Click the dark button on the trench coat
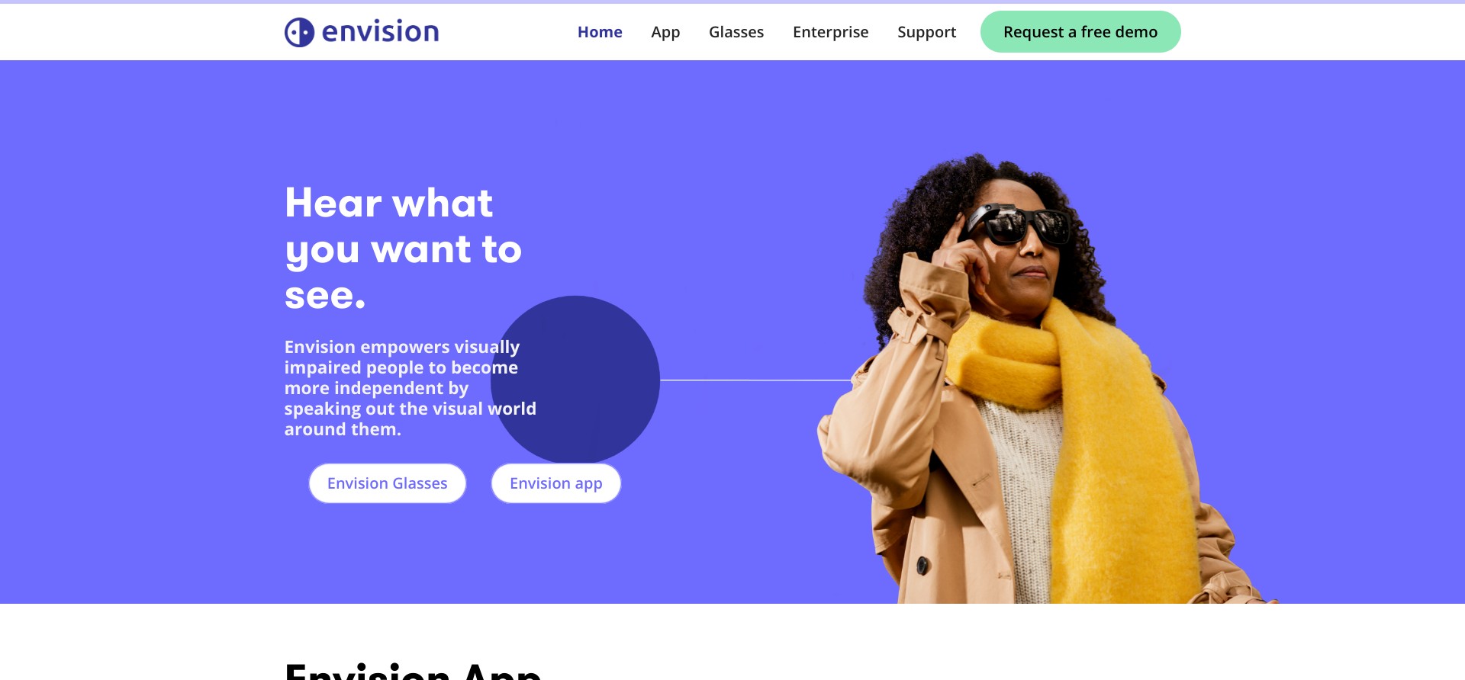Viewport: 1465px width, 680px height. [x=923, y=565]
